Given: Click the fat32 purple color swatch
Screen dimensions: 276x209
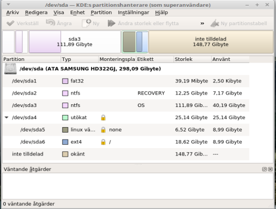Looking at the screenshot, I should tap(65, 81).
